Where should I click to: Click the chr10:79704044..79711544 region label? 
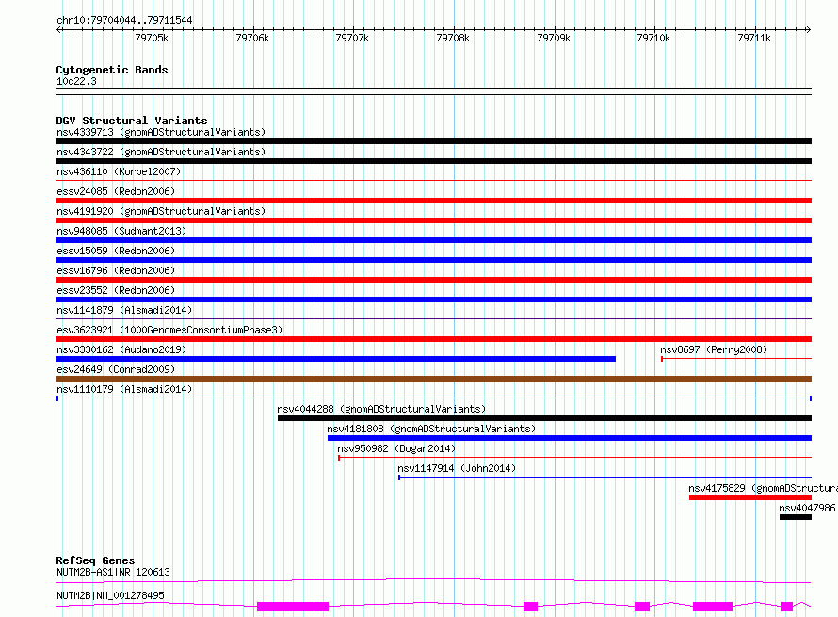click(124, 20)
